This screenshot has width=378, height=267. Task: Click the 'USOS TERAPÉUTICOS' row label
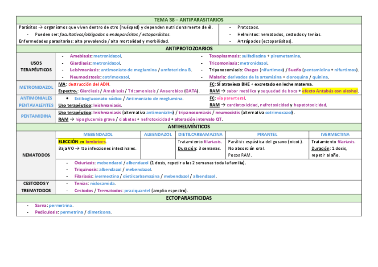click(x=36, y=66)
